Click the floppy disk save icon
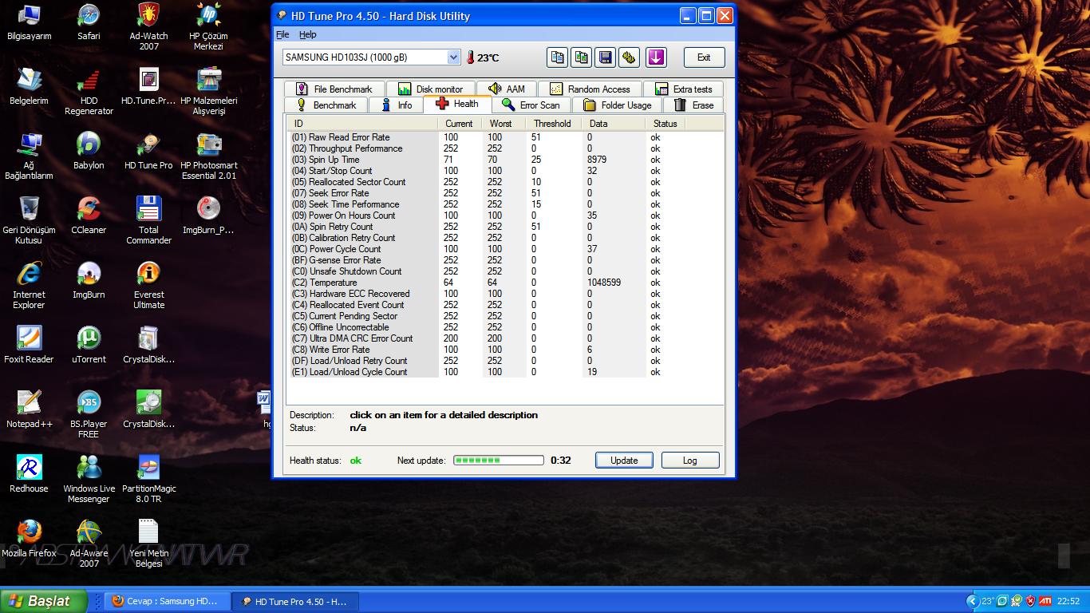 click(606, 57)
